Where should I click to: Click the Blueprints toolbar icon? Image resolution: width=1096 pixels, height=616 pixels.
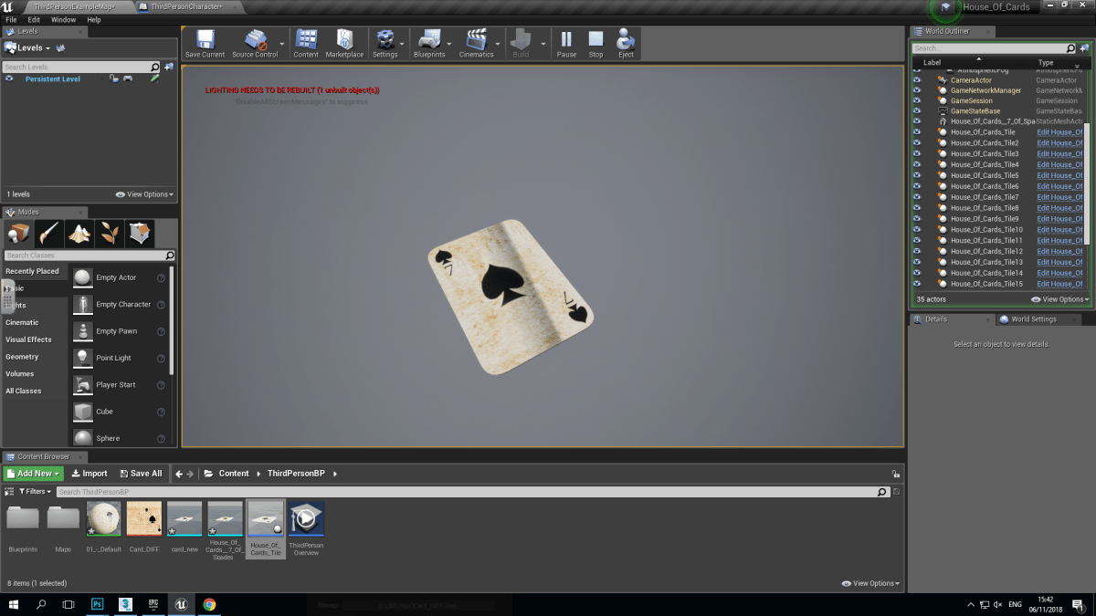tap(428, 43)
